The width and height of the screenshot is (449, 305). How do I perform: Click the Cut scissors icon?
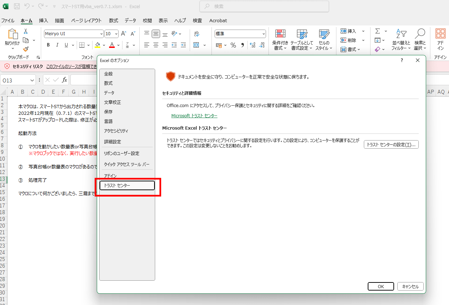(x=26, y=31)
